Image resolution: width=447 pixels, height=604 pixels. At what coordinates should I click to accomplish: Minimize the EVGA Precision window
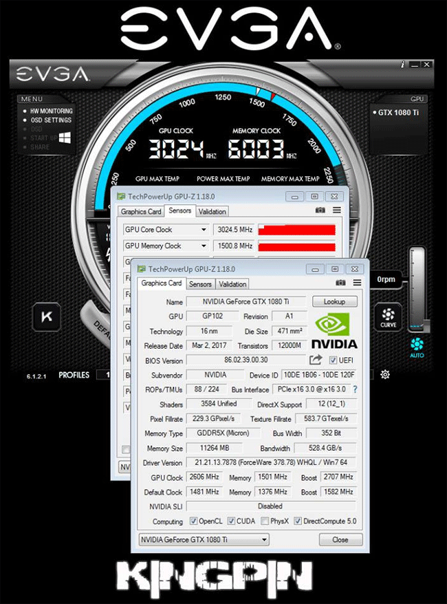click(414, 65)
